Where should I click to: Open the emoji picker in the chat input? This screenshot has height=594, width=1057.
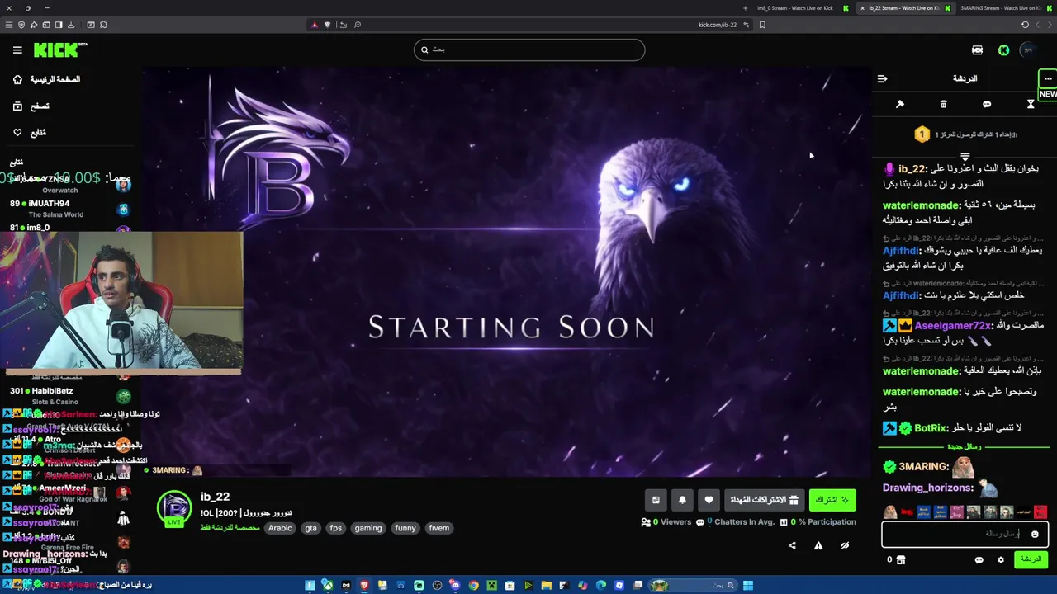[1035, 535]
